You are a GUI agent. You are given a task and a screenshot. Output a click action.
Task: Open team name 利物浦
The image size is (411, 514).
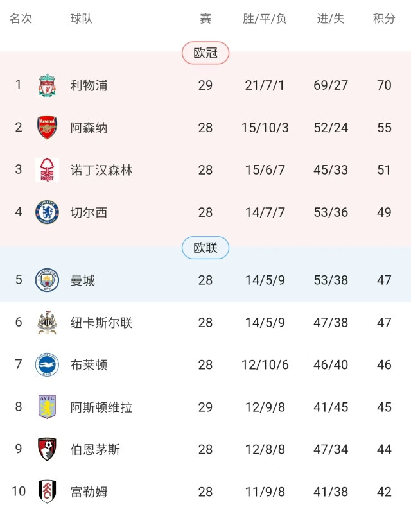[x=89, y=85]
